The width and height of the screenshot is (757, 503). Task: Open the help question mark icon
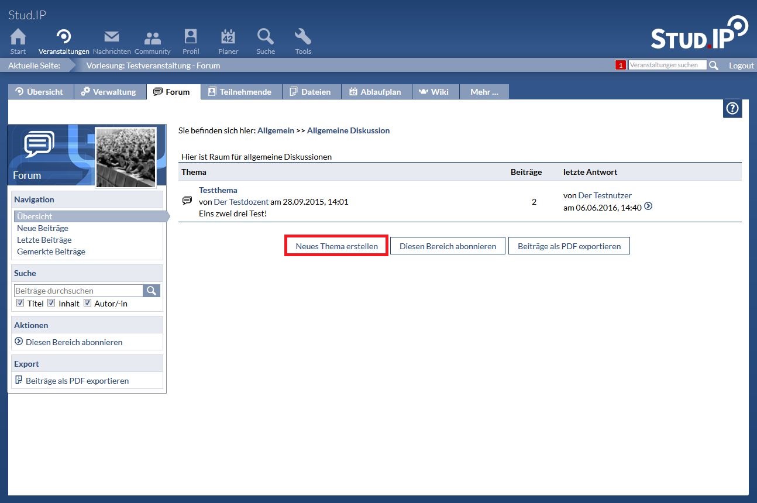click(x=732, y=109)
